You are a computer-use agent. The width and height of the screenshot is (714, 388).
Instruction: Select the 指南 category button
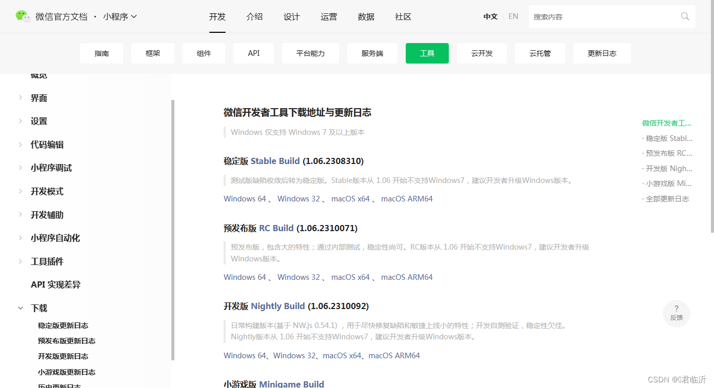tap(102, 53)
